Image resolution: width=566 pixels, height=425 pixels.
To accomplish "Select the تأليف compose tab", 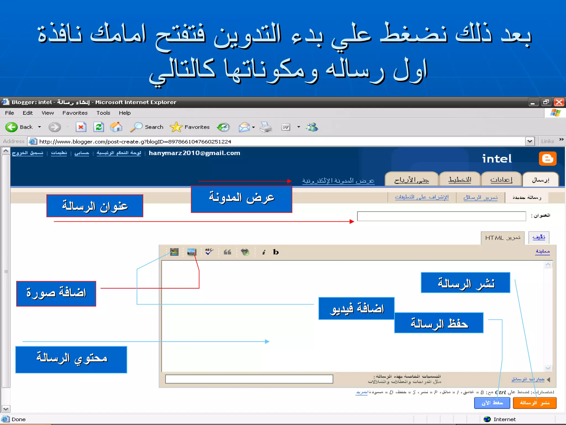I will point(539,237).
